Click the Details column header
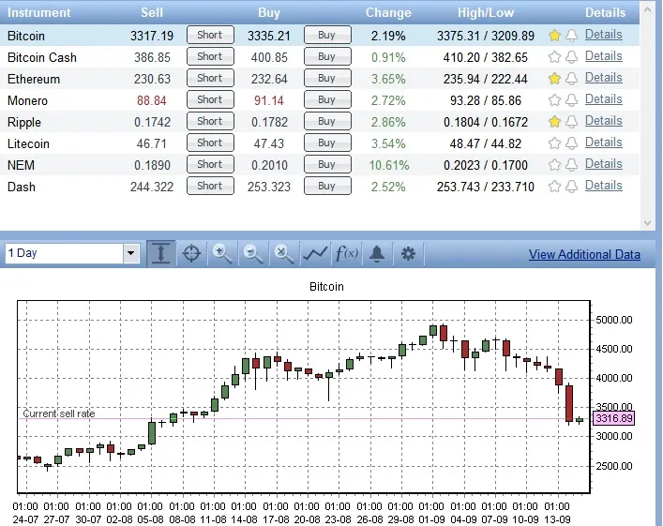Viewport: 663px width, 526px height. pos(605,13)
